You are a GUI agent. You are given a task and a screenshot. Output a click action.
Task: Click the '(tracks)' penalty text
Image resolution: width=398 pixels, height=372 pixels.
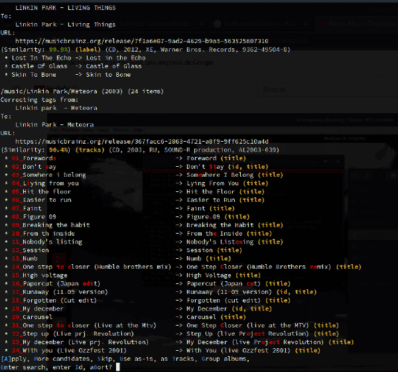point(90,150)
